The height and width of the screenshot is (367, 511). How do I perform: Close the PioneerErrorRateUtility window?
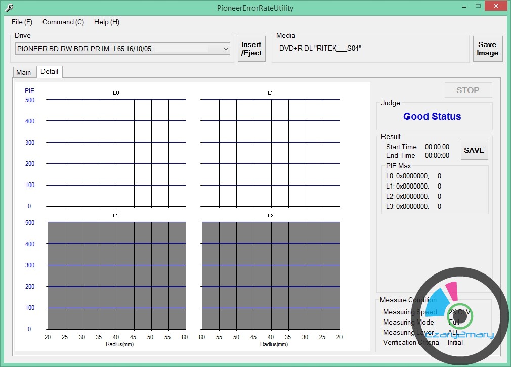[x=496, y=7]
